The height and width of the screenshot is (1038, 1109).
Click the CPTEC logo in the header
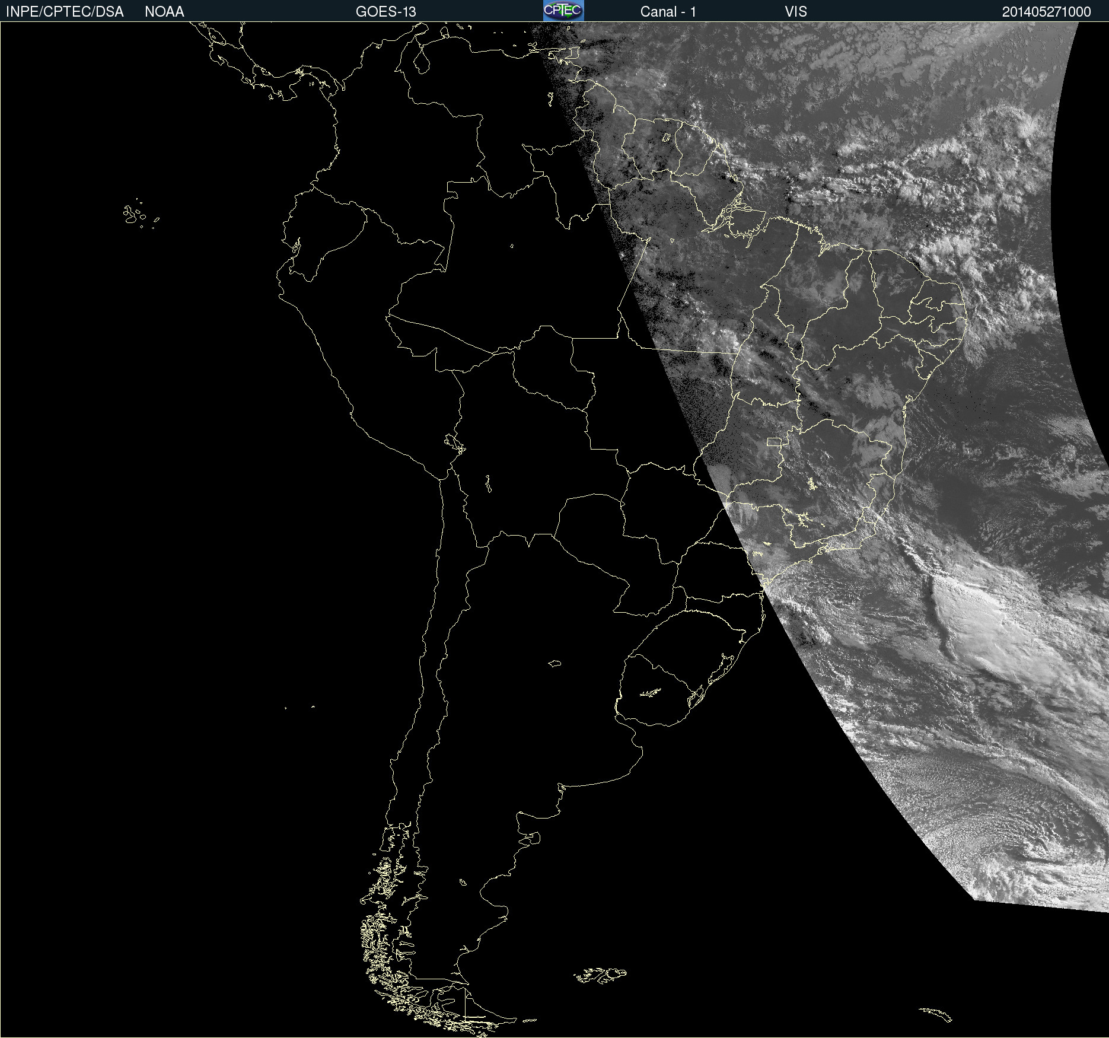(563, 11)
